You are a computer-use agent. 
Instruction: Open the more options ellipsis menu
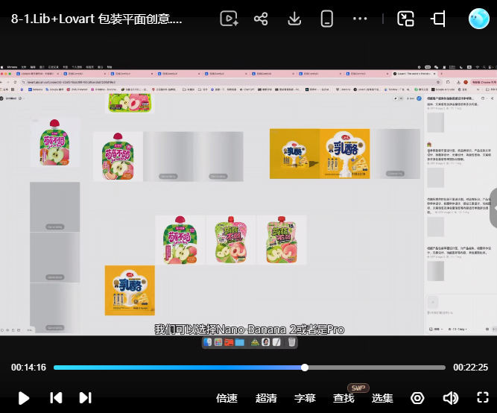[x=360, y=19]
